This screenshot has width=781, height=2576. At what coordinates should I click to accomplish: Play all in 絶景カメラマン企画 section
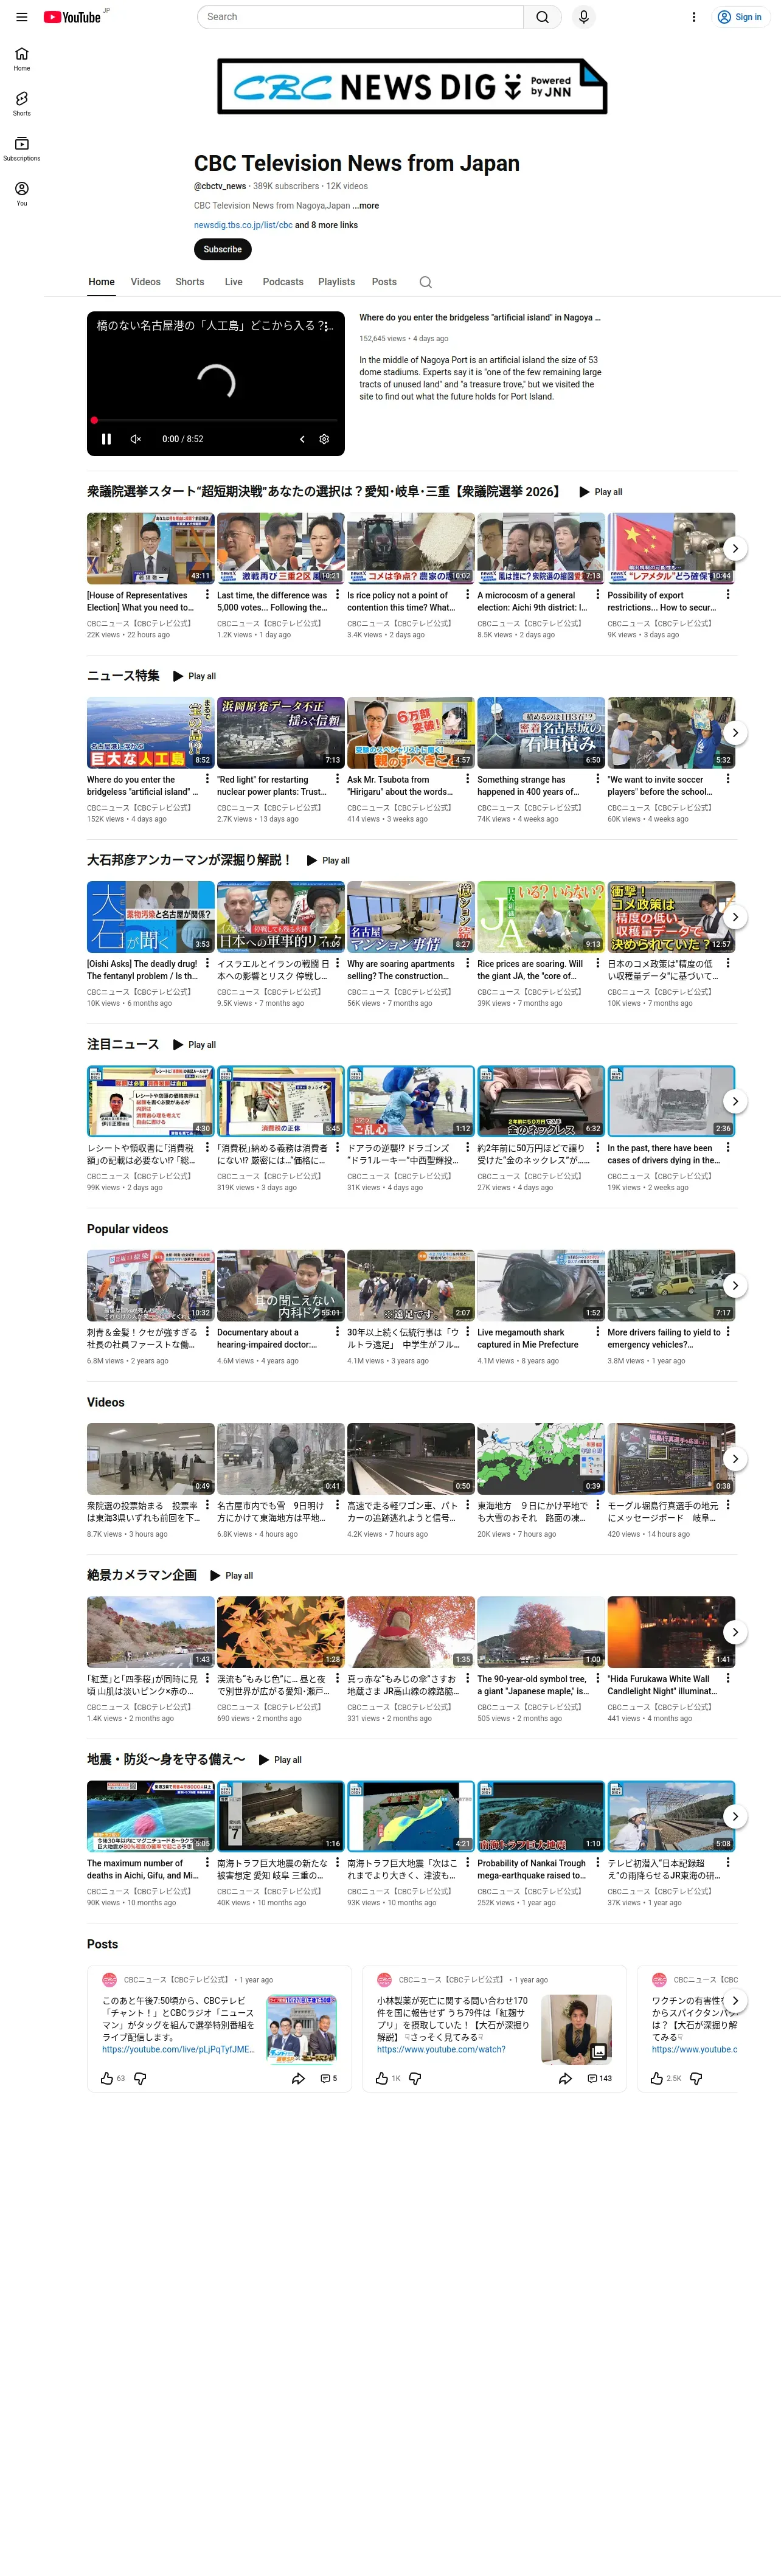231,1575
